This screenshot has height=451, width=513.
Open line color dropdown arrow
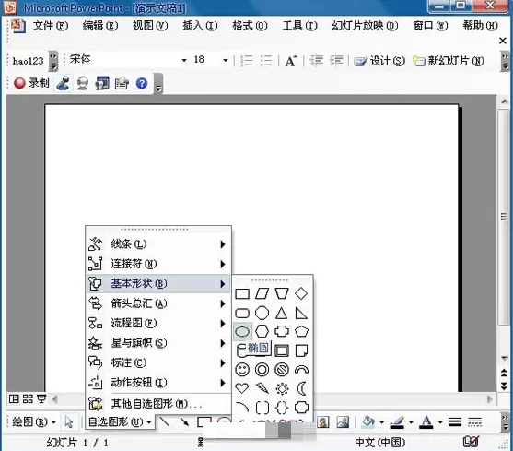(x=411, y=422)
